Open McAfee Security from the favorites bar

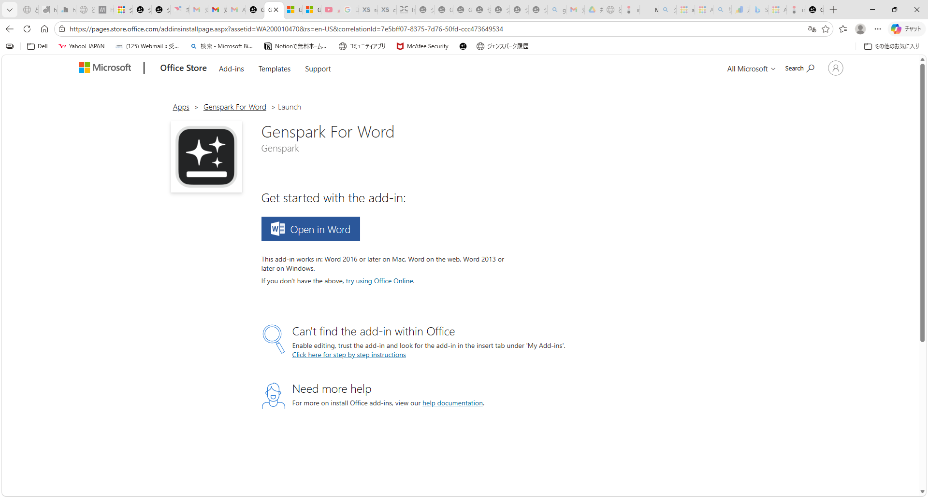[421, 46]
